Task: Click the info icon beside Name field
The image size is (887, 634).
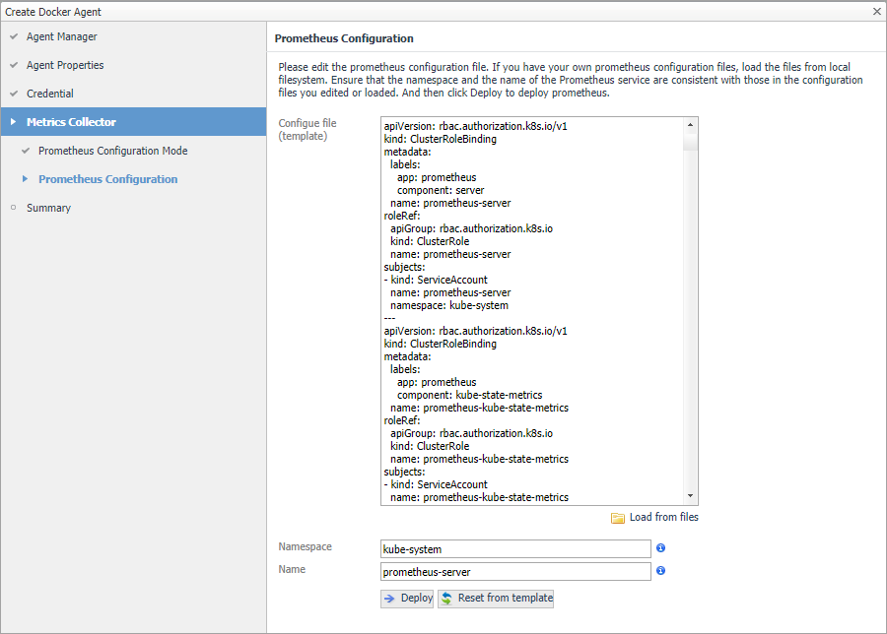Action: (x=661, y=570)
